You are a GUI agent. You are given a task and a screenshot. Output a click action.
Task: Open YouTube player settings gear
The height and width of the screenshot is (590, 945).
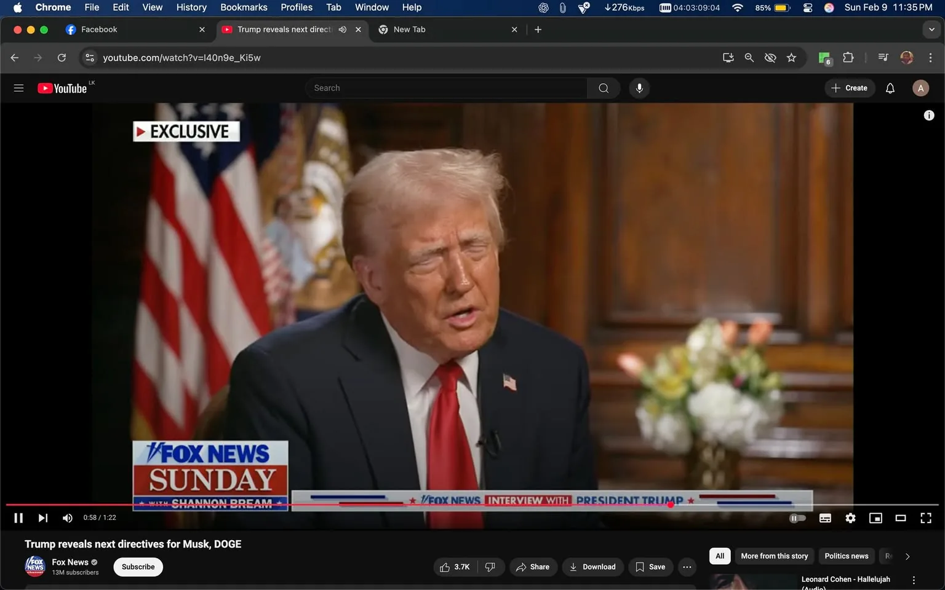point(850,518)
